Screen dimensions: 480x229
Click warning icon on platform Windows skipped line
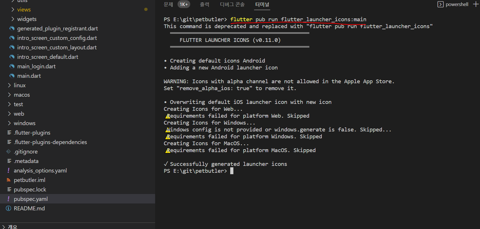click(x=168, y=137)
